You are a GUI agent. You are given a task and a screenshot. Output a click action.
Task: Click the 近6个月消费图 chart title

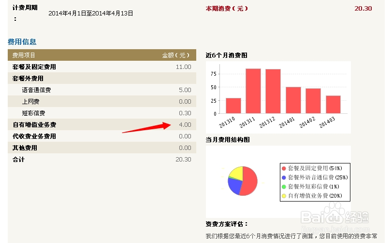click(x=227, y=55)
